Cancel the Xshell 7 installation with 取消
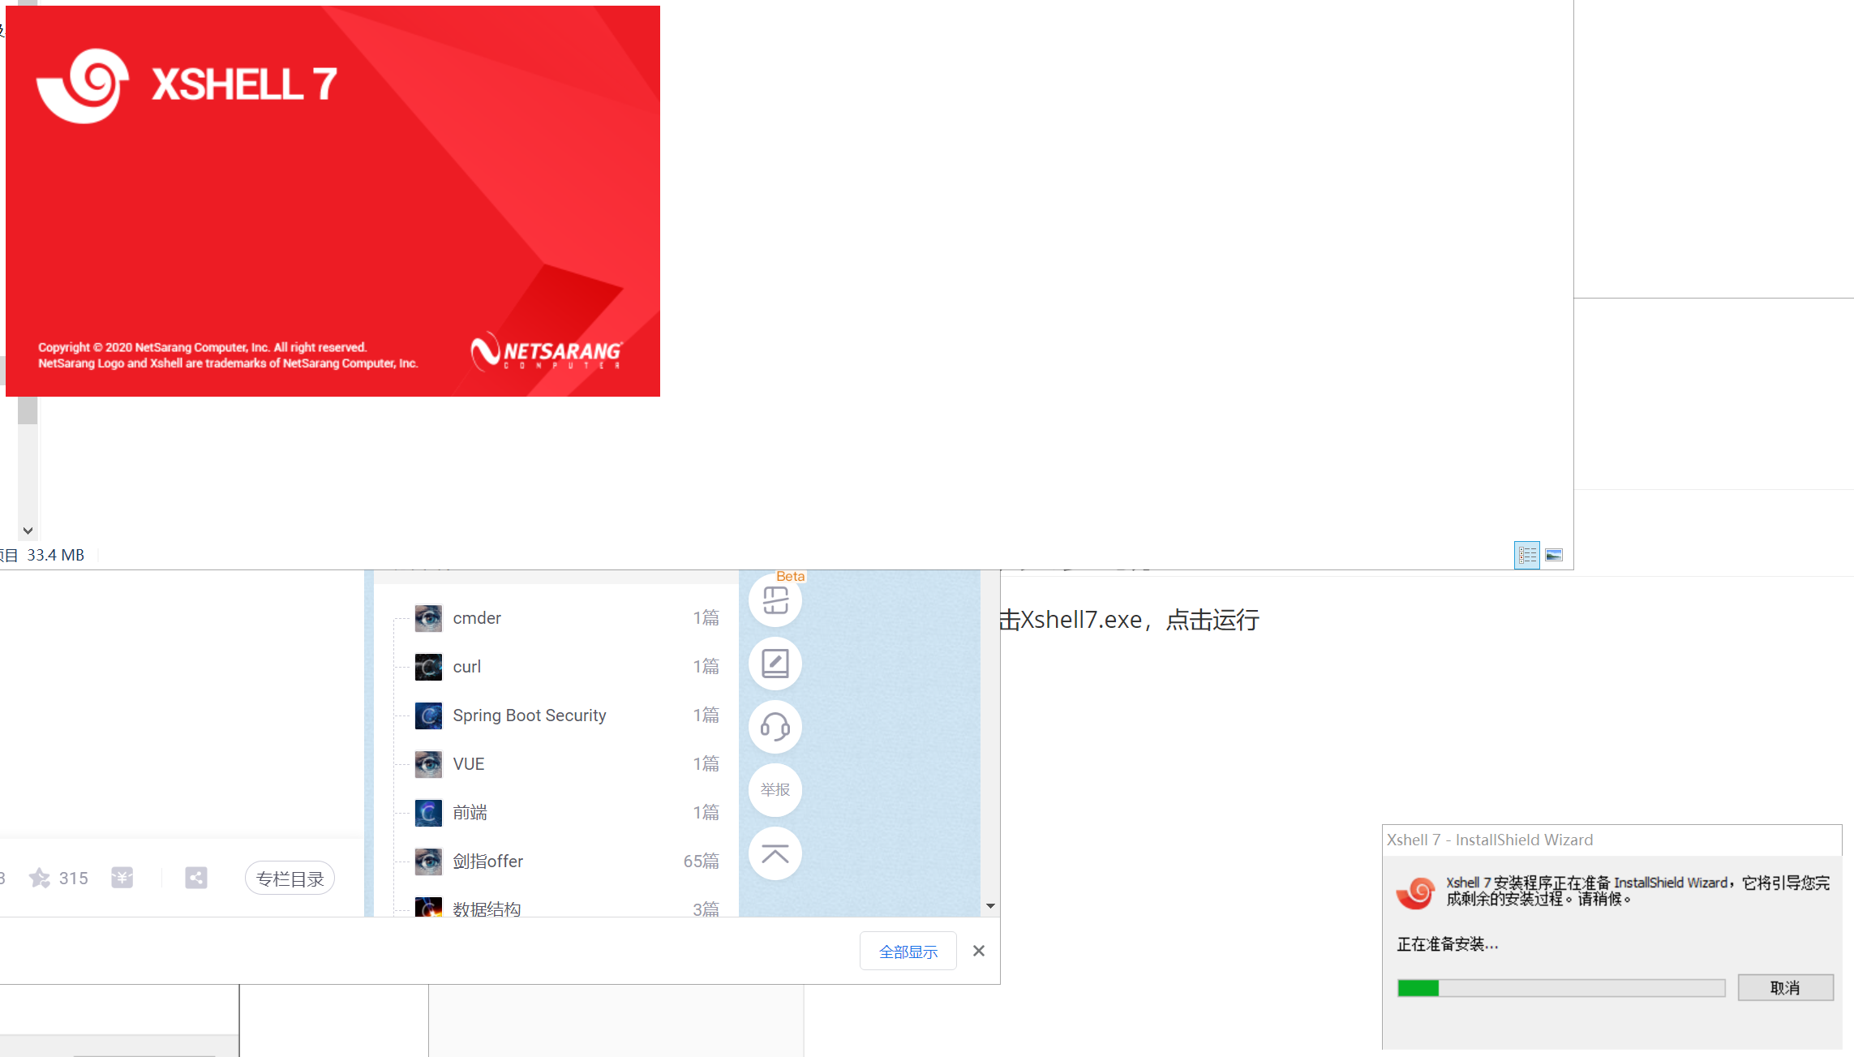1854x1057 pixels. (x=1785, y=987)
